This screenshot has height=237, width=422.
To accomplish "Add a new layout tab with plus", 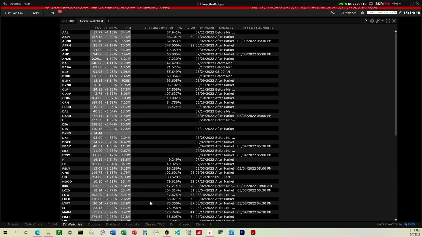I will coord(210,224).
